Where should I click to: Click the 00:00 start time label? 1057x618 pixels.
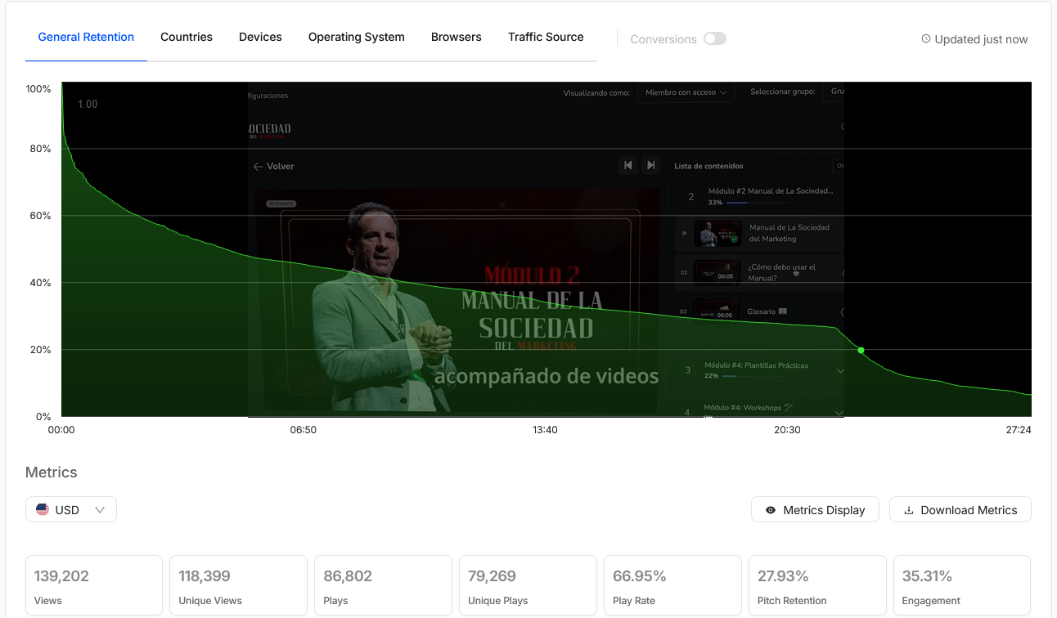click(x=61, y=430)
